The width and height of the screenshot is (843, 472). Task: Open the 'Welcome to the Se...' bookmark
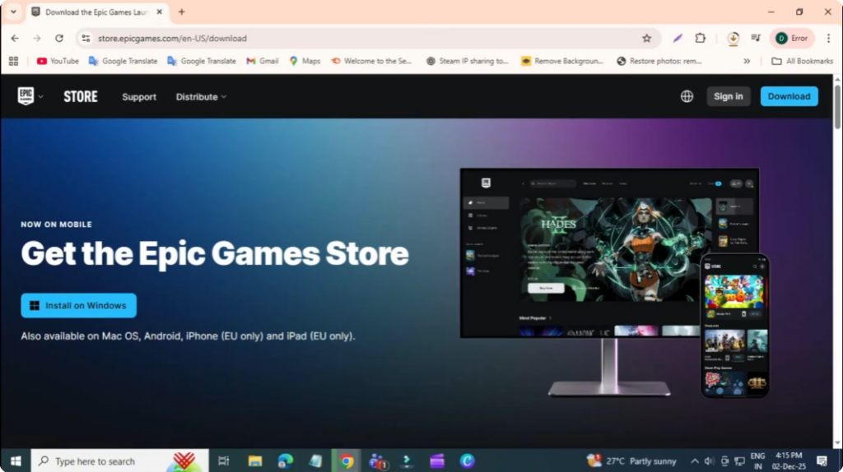click(x=371, y=61)
